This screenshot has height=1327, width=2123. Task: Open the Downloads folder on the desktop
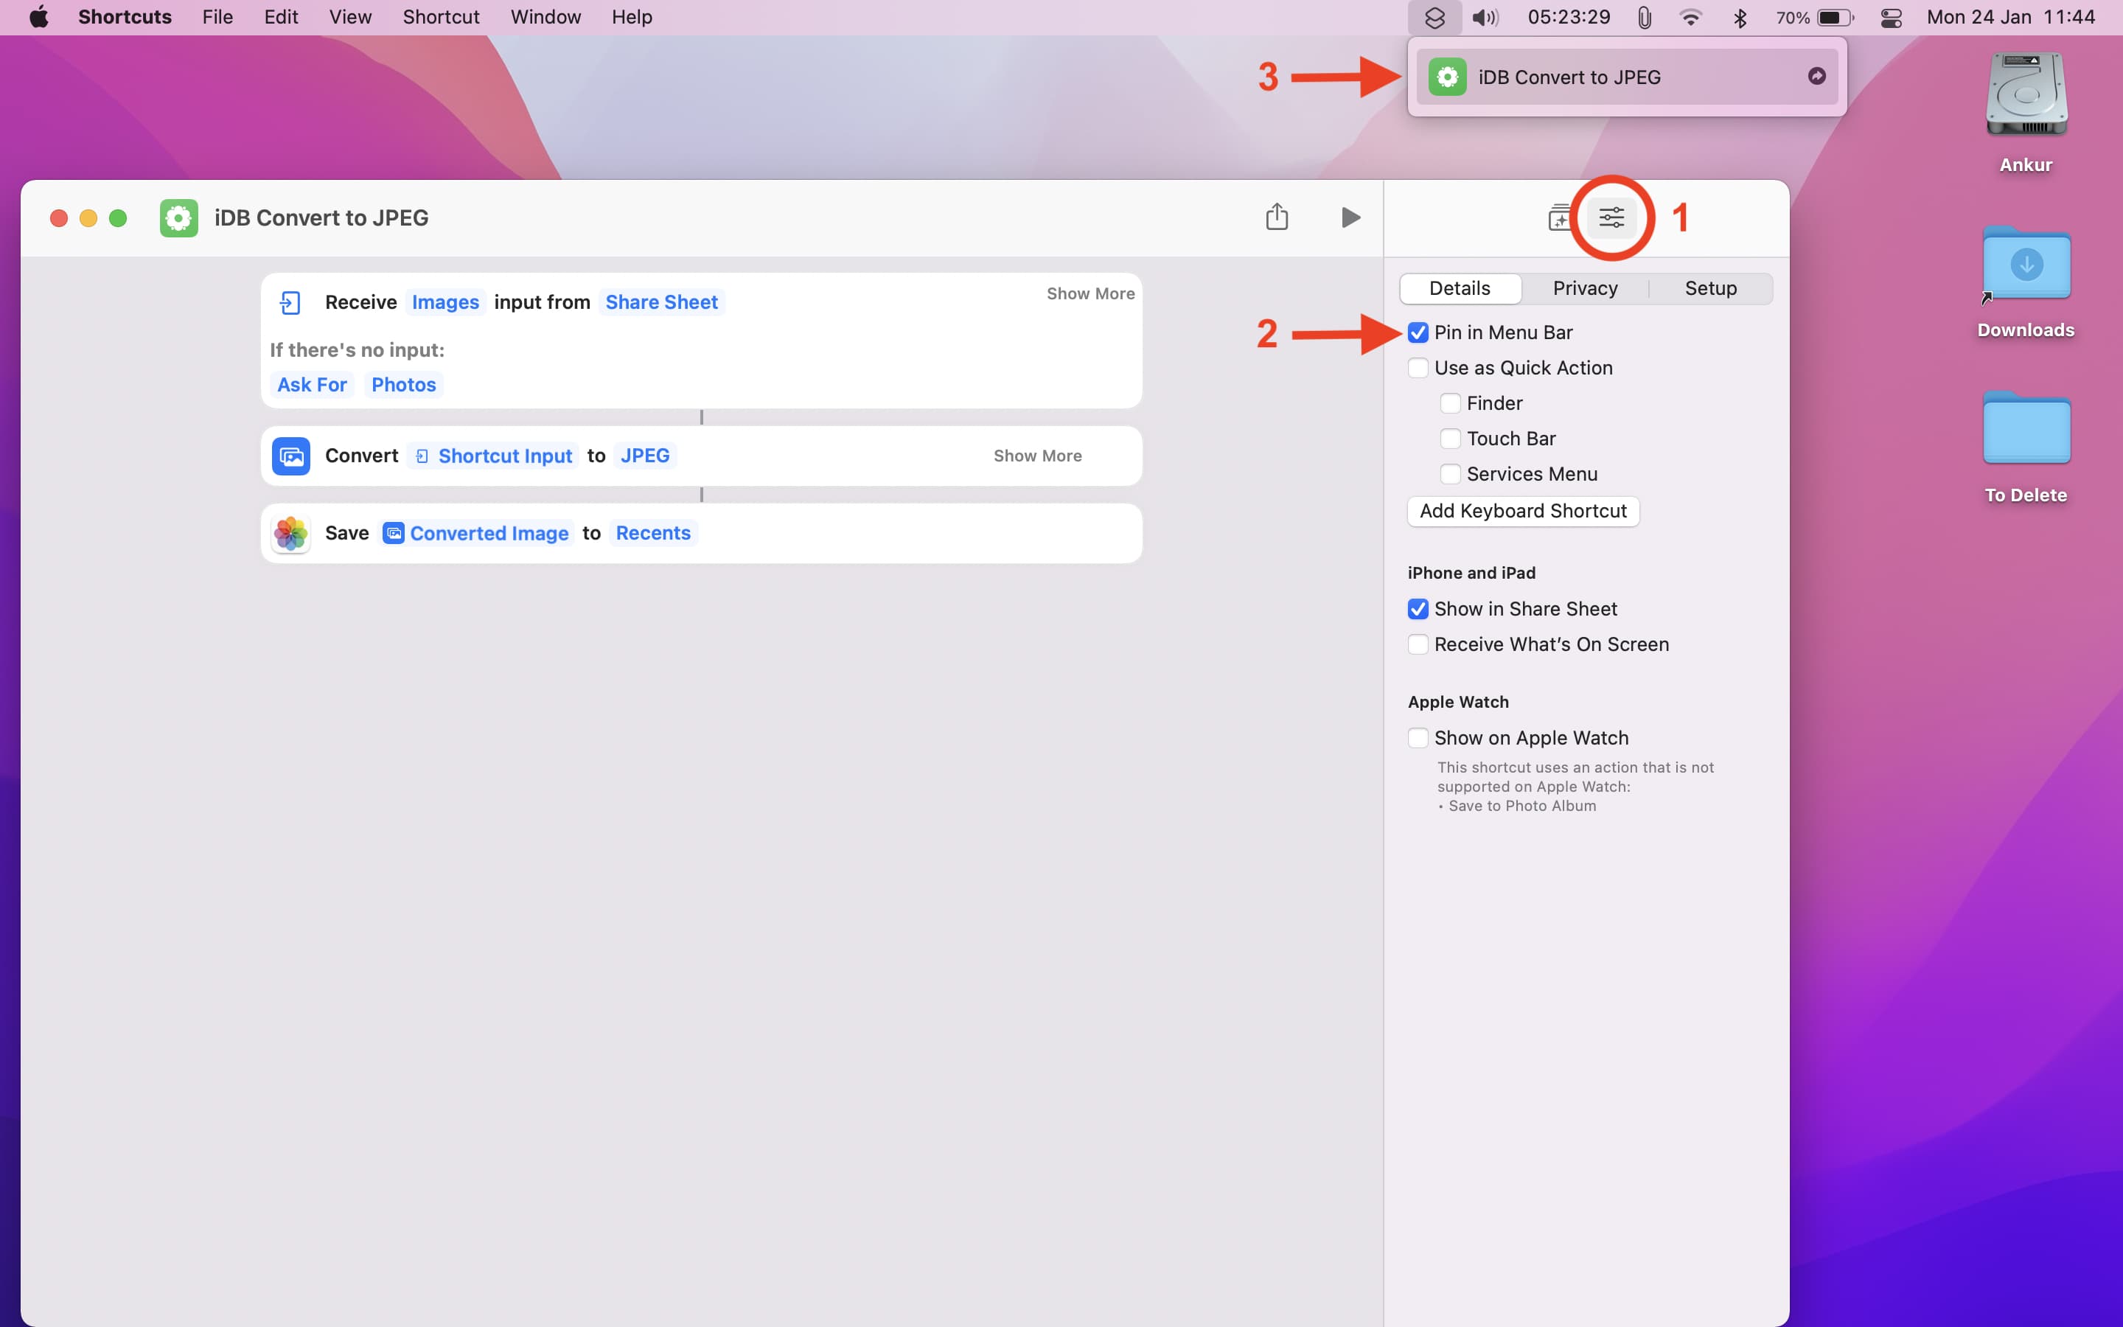coord(2026,263)
